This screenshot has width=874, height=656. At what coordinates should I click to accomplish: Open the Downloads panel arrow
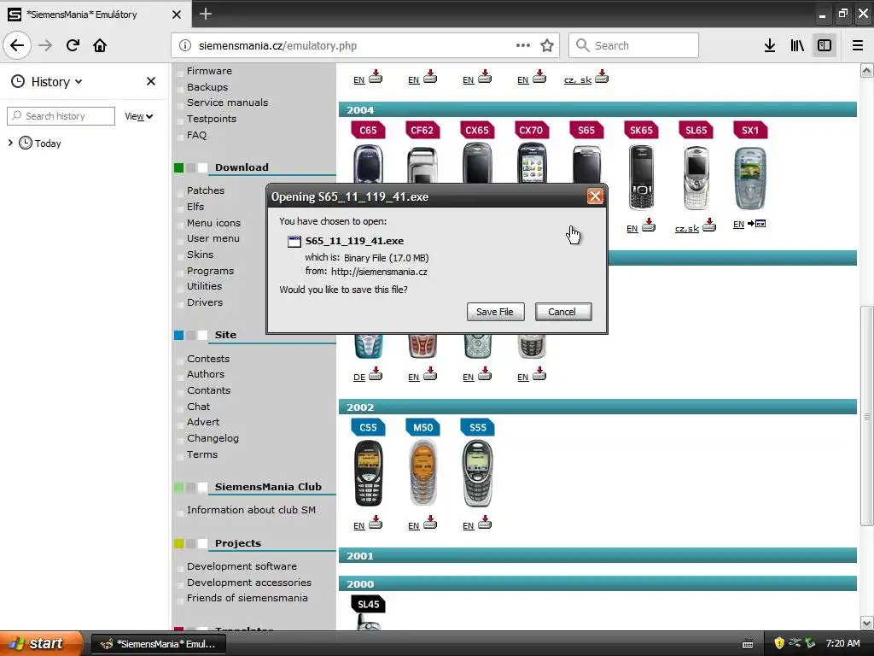(x=769, y=46)
